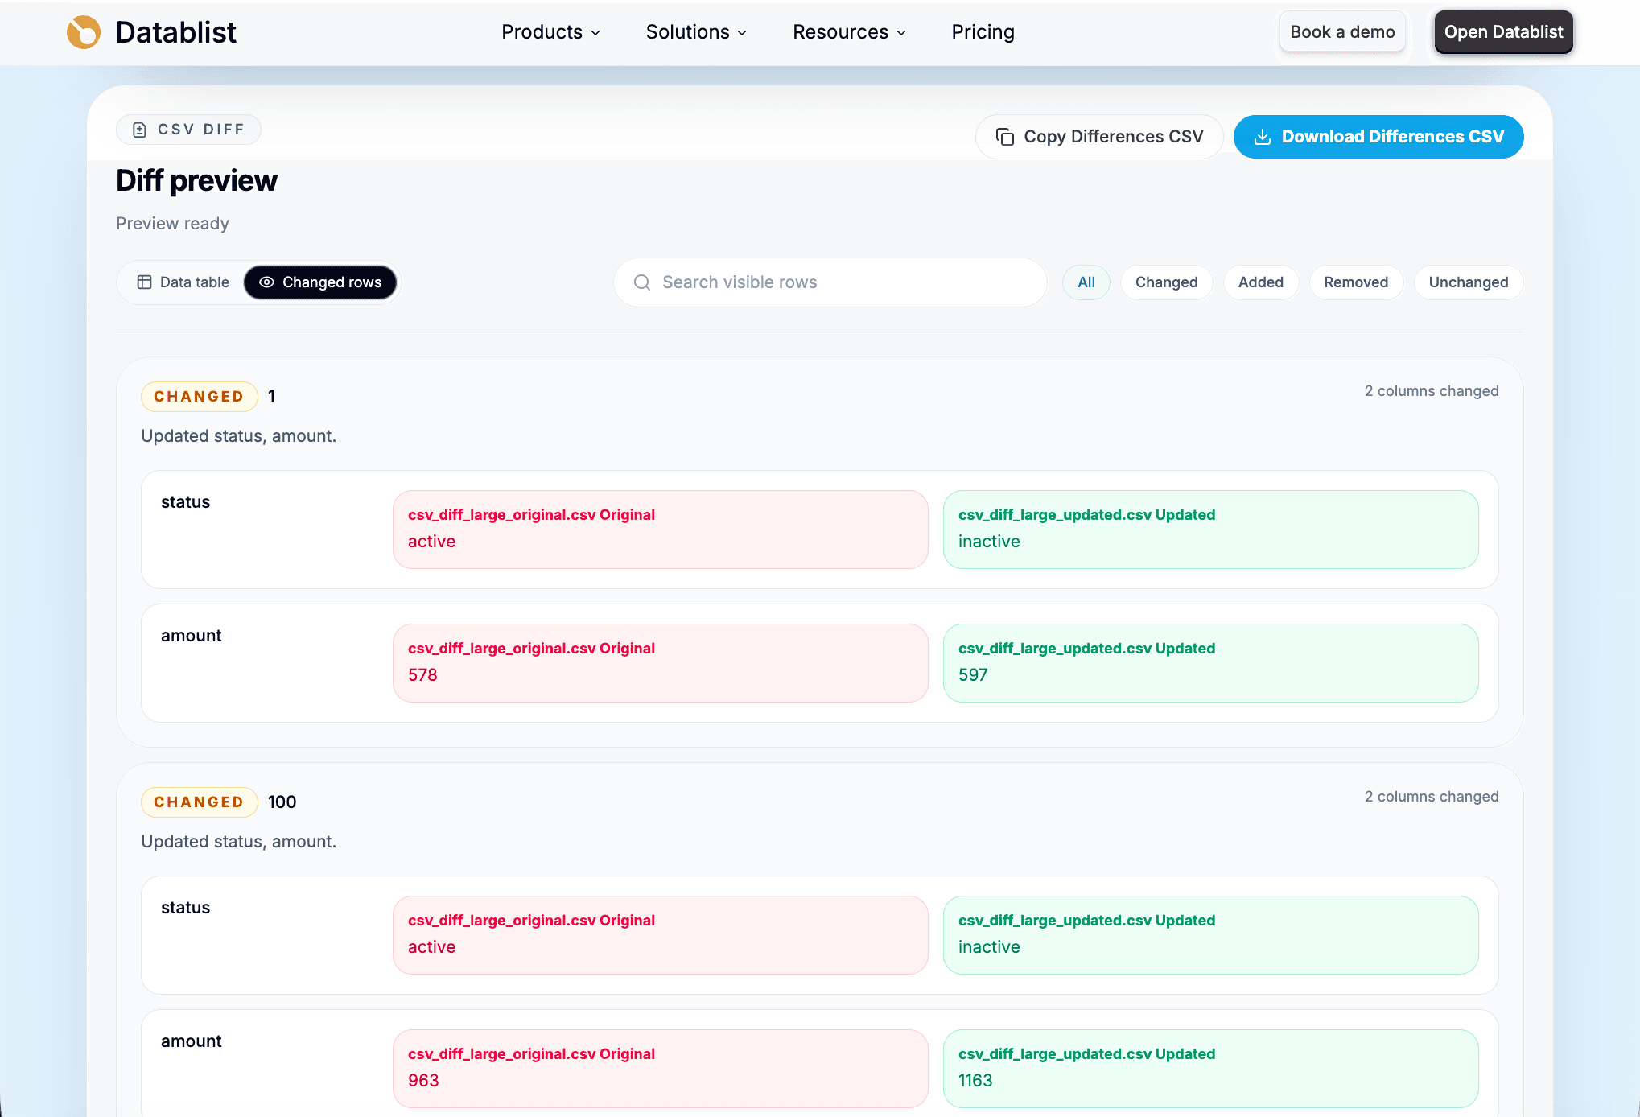Click 'Updated status, amount.' text under row 100
The height and width of the screenshot is (1117, 1640).
point(239,842)
